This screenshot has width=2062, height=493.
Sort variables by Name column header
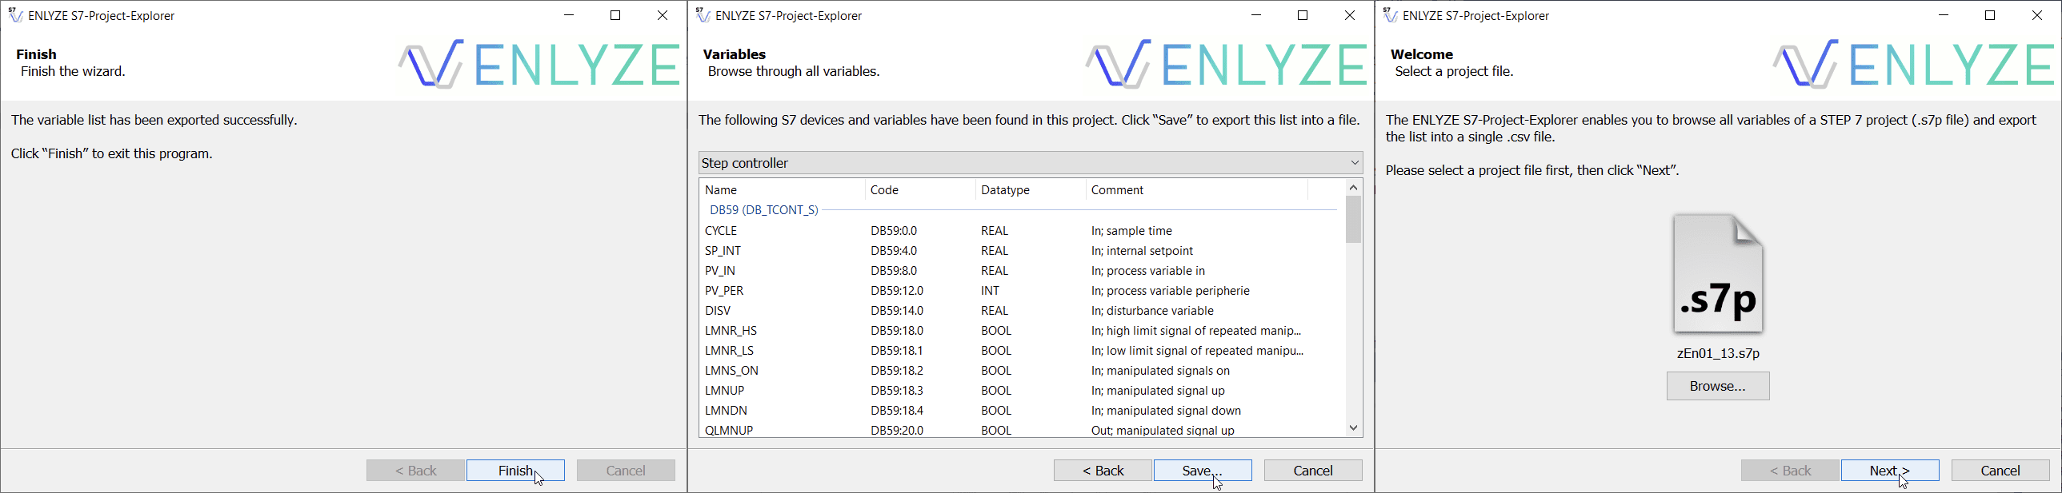click(x=782, y=190)
